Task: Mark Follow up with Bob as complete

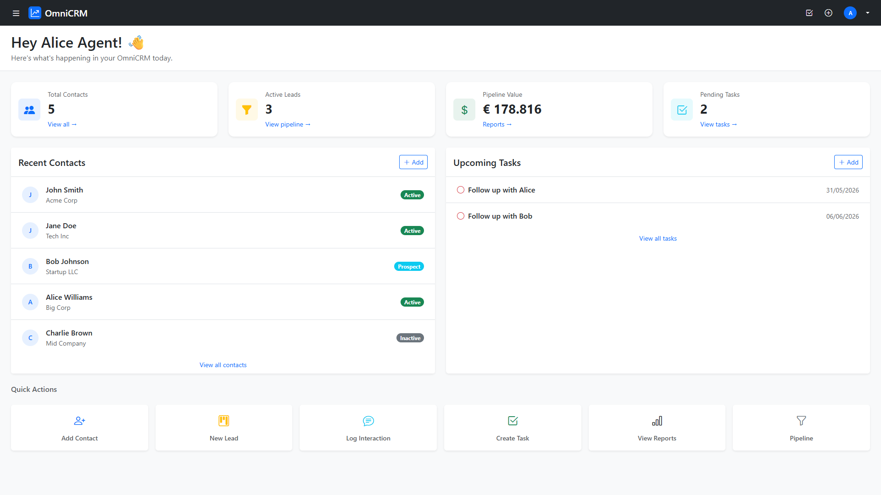Action: click(461, 216)
